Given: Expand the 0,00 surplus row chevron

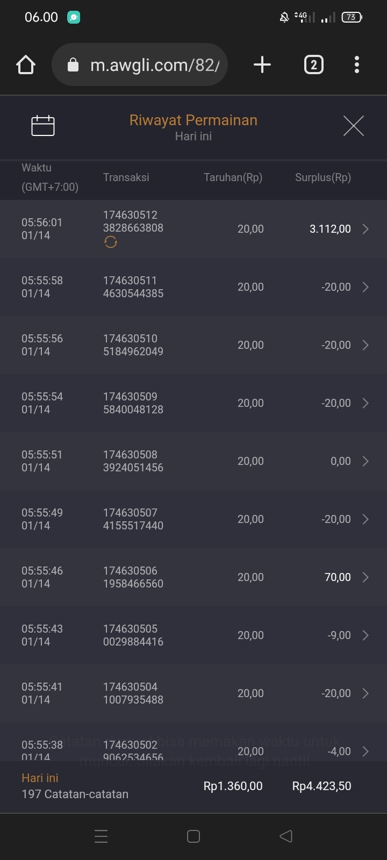Looking at the screenshot, I should [x=365, y=461].
